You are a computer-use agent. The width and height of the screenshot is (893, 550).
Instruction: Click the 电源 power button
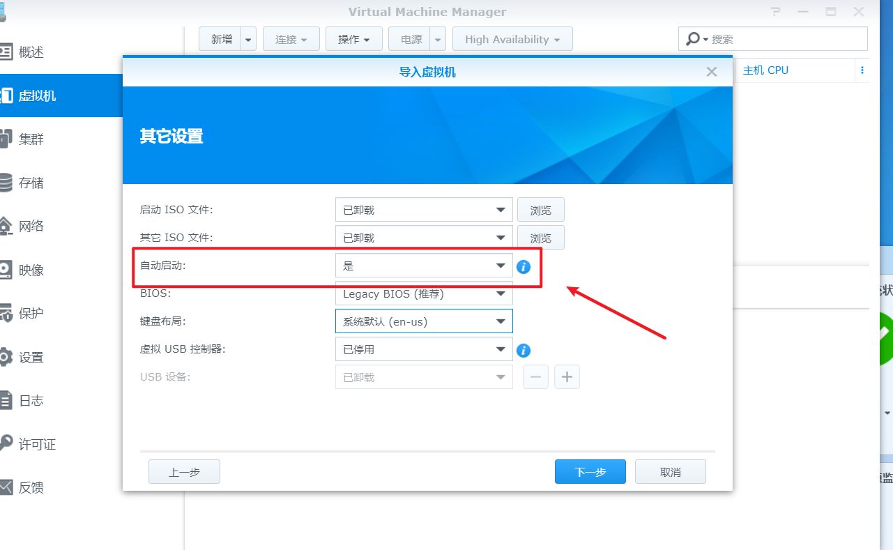click(410, 39)
